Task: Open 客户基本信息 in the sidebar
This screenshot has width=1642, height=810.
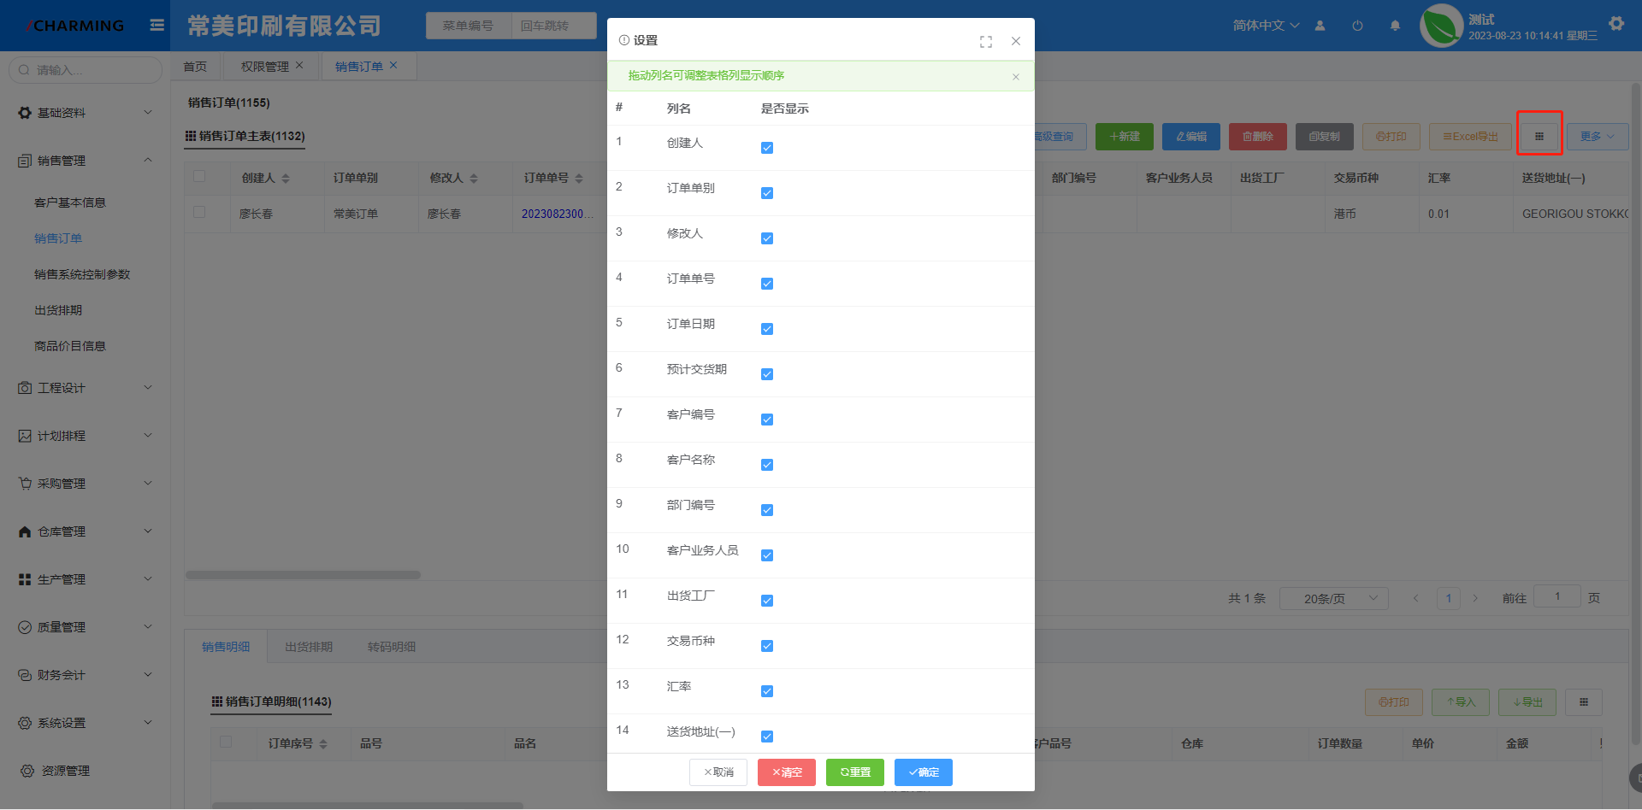Action: [x=70, y=202]
